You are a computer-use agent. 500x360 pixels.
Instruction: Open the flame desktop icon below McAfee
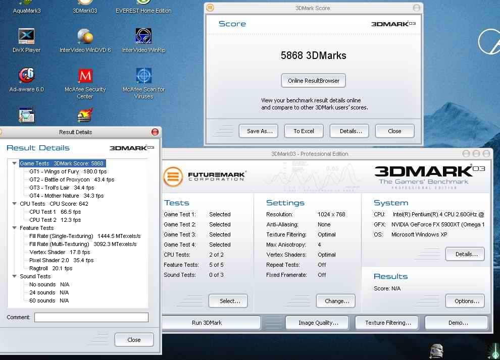85,115
